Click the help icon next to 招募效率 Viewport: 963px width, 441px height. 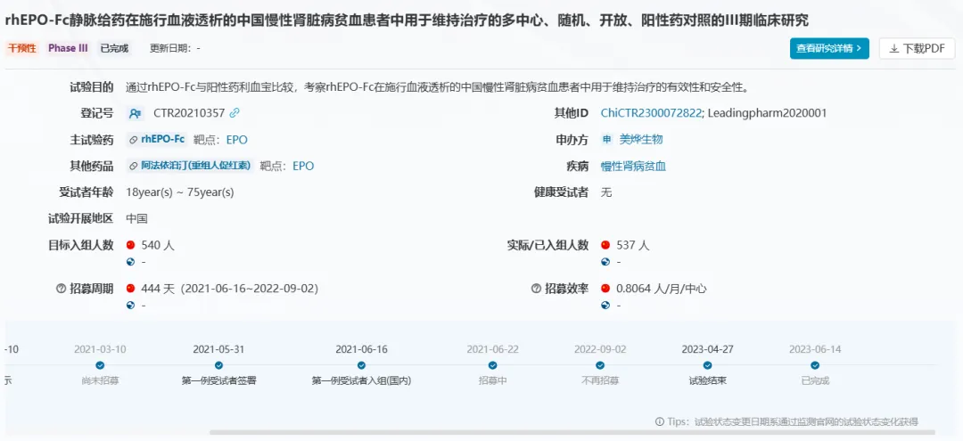click(536, 289)
